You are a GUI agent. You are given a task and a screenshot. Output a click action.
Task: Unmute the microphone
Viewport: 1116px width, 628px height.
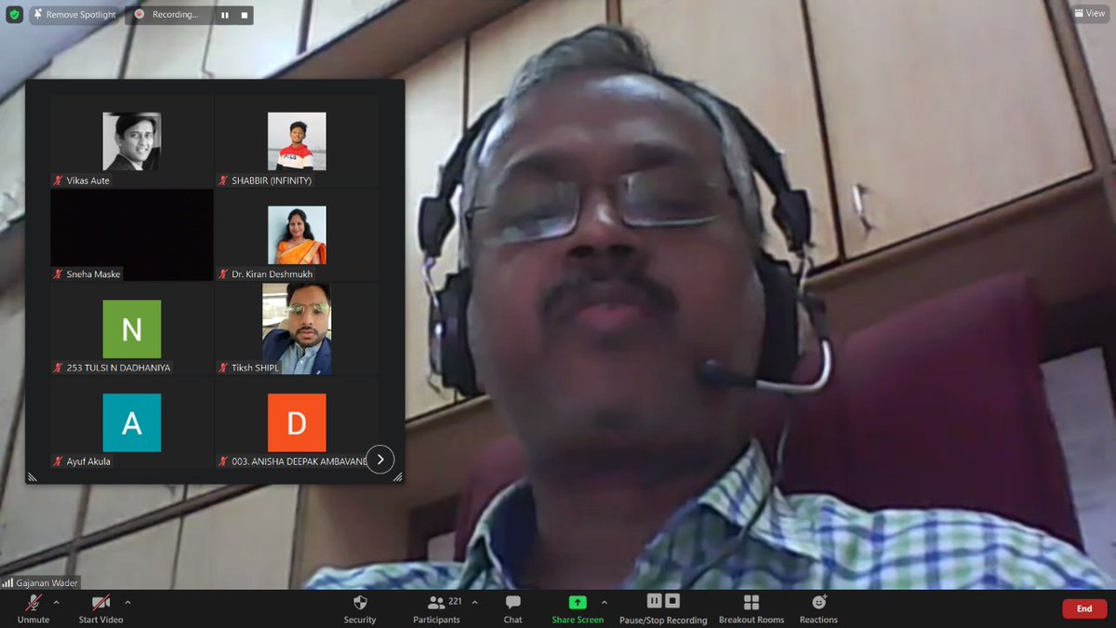click(x=33, y=608)
